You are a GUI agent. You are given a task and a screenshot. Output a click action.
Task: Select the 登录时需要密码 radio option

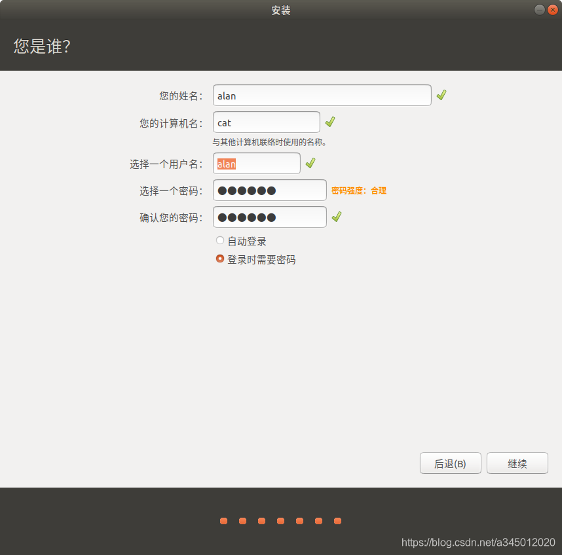coord(220,259)
